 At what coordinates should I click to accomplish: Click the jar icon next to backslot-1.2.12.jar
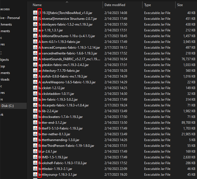(x=35, y=88)
